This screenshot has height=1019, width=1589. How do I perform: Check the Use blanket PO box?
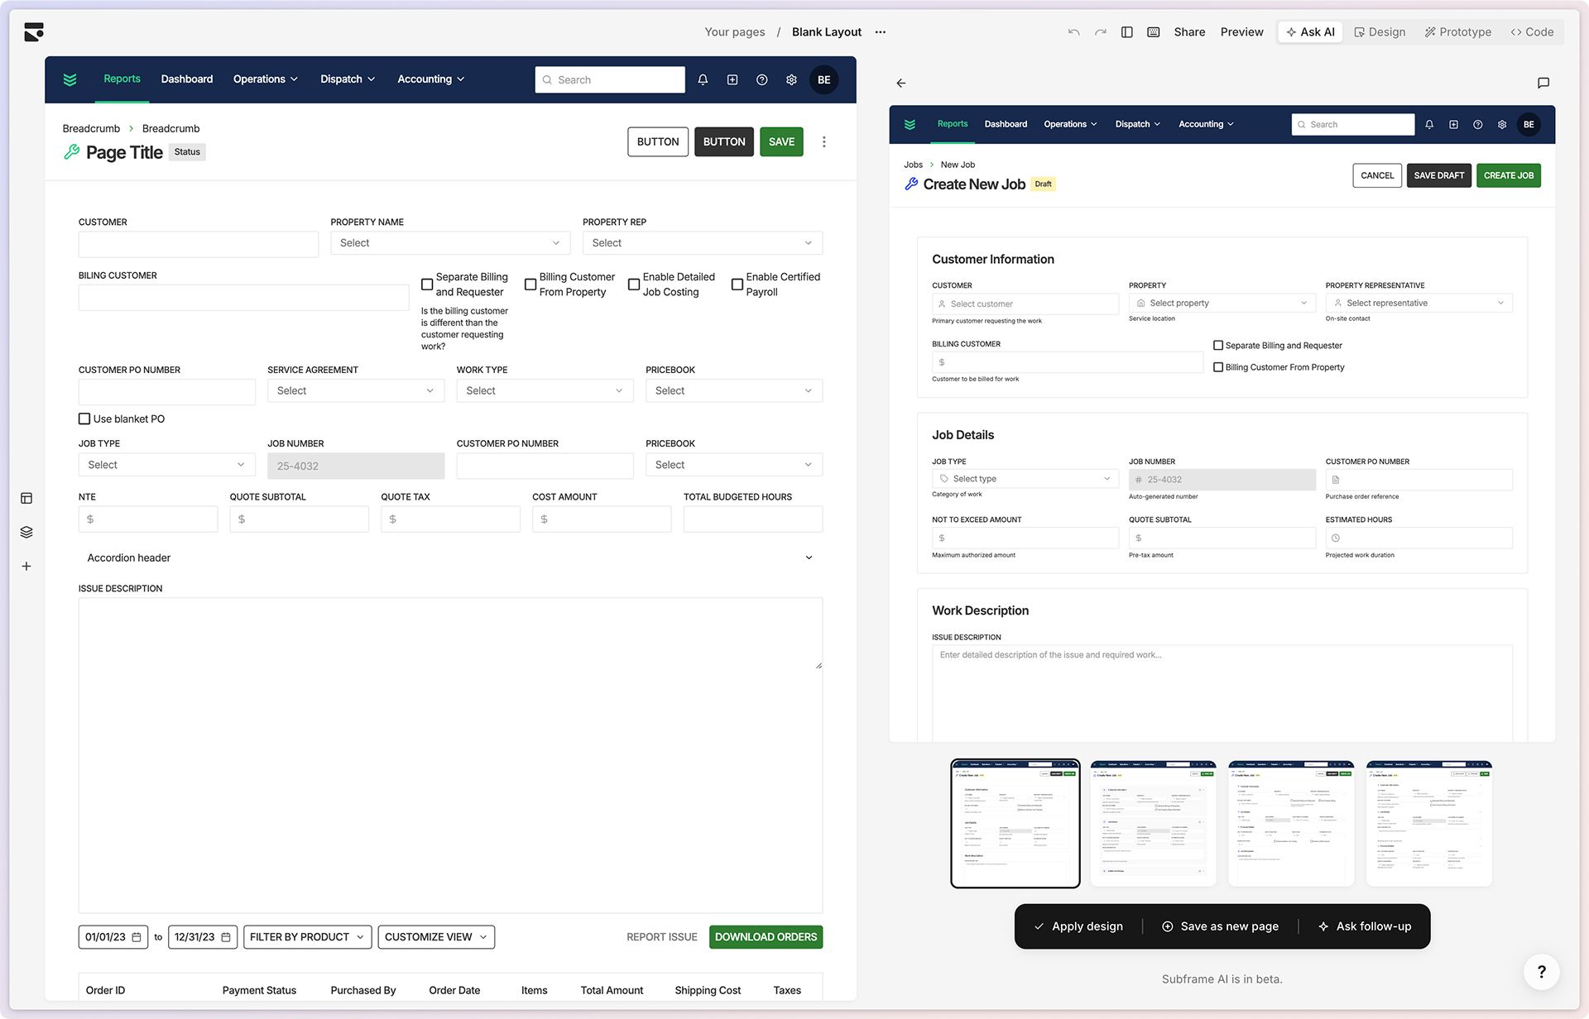coord(84,419)
